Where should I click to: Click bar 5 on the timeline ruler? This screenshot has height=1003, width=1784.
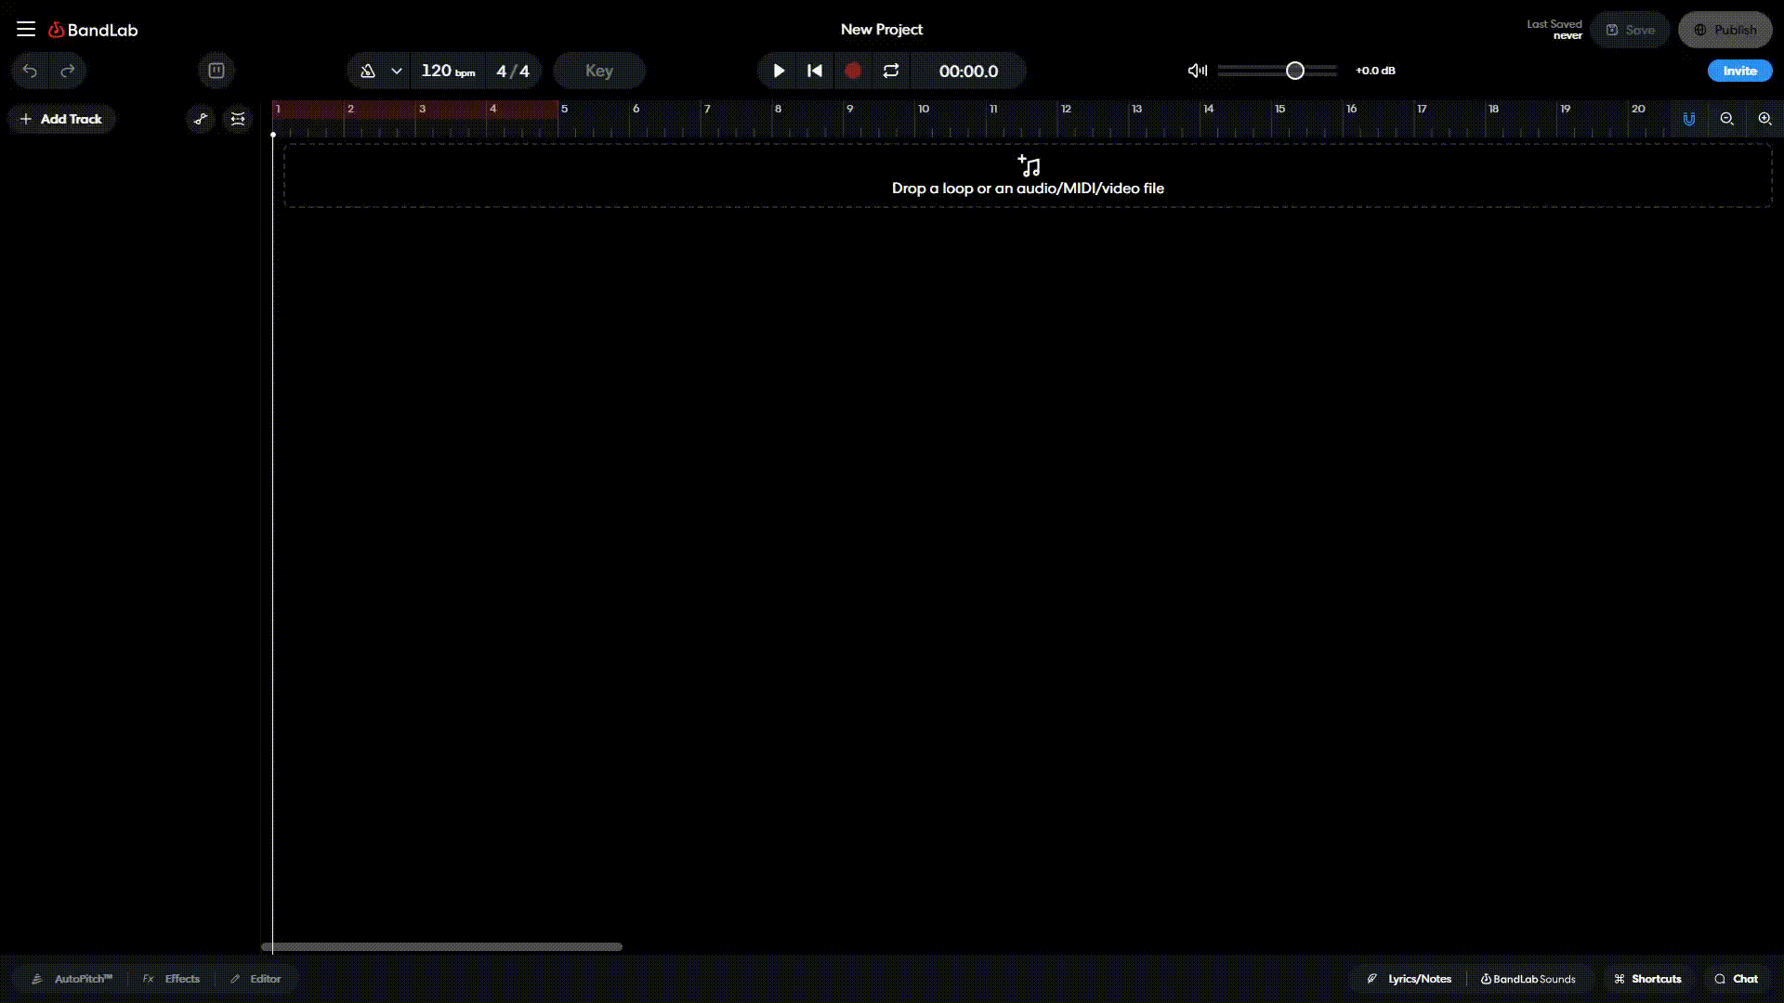coord(564,110)
